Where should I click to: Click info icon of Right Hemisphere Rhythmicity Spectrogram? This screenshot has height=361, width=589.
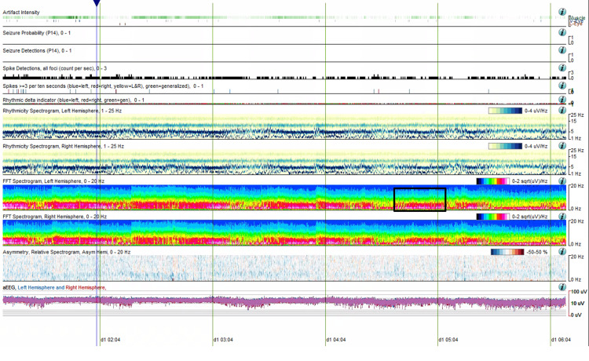pyautogui.click(x=562, y=146)
